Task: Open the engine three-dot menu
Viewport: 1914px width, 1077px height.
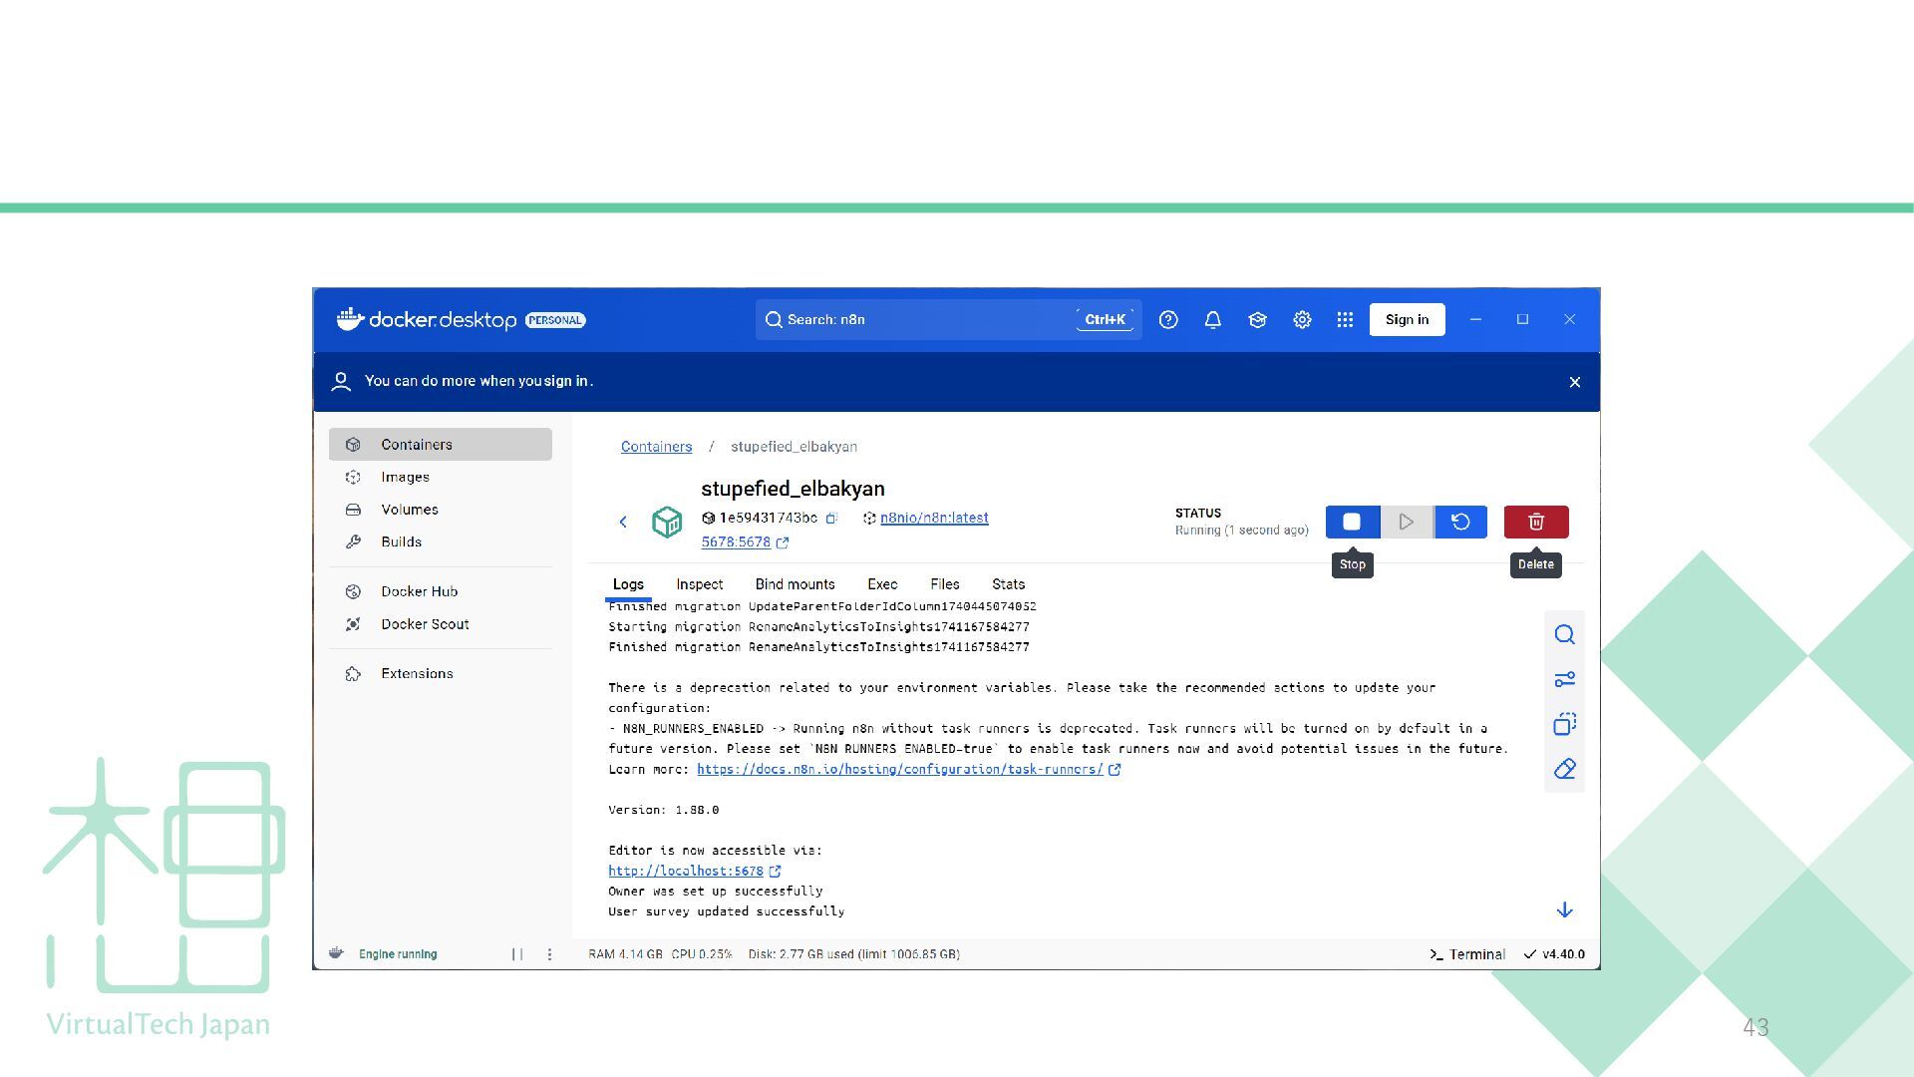Action: click(549, 954)
